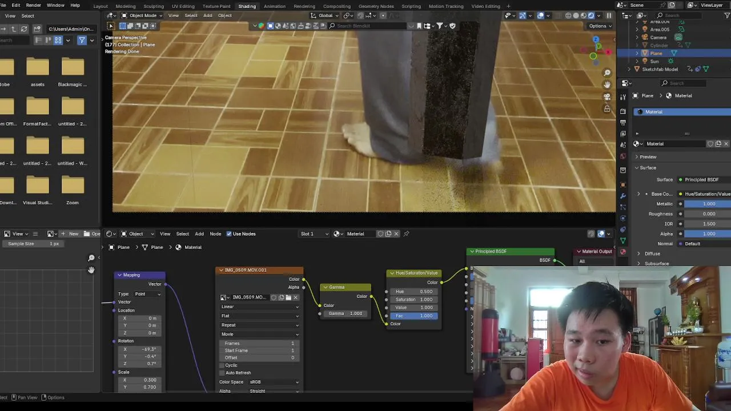Open the sRGB color space dropdown

point(274,382)
